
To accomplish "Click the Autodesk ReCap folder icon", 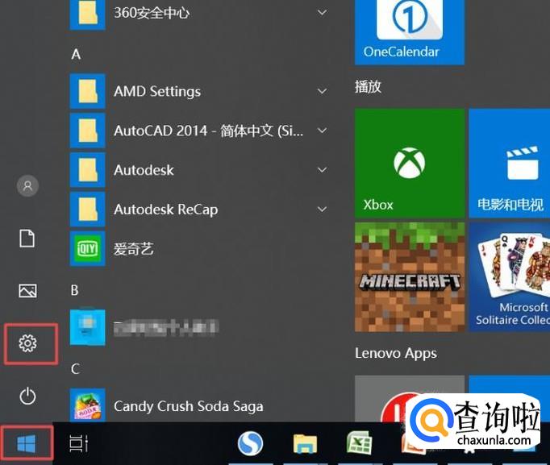I will coord(87,210).
